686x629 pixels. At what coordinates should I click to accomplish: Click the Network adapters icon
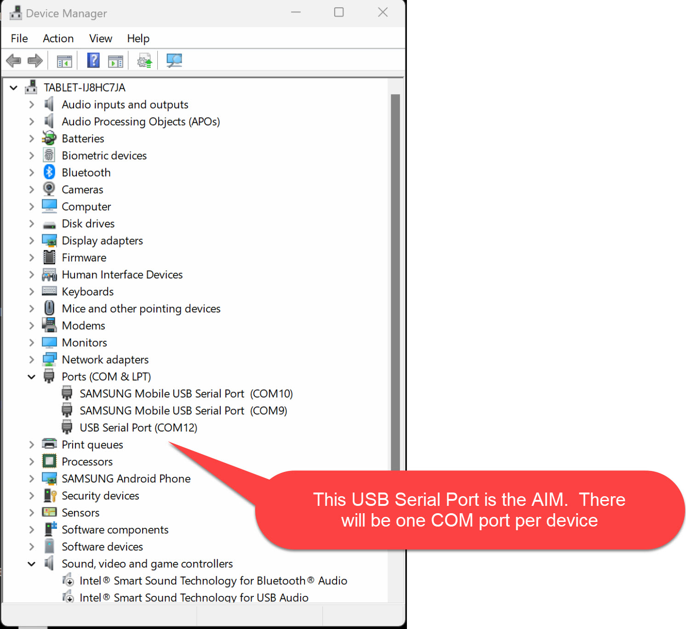[x=49, y=359]
